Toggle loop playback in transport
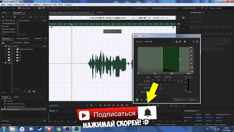Screen dimensions: 234x132 [122, 105]
